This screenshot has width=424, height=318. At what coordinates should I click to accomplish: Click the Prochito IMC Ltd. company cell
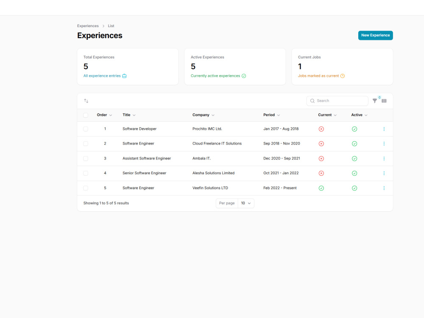[207, 129]
